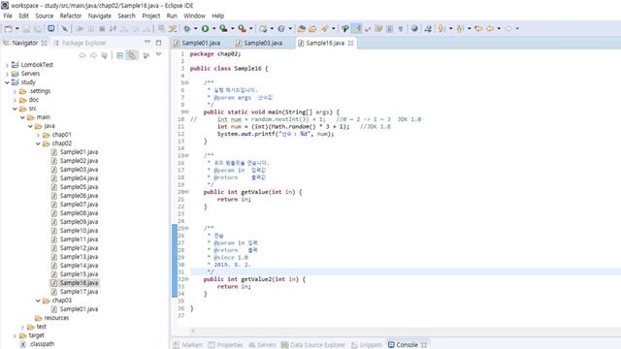Open the Run configurations dropdown arrow
This screenshot has width=621, height=349.
213,28
